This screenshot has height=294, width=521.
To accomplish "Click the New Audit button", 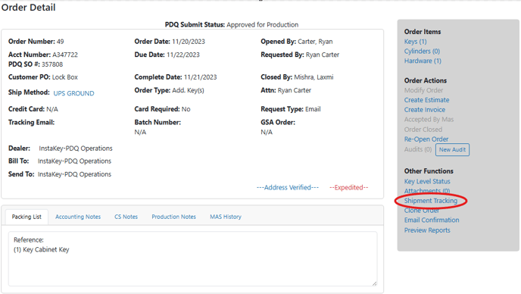I will click(452, 150).
